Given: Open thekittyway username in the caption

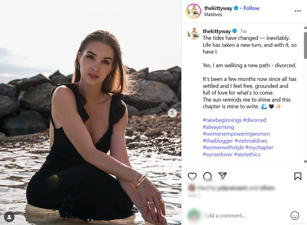Looking at the screenshot, I should pos(216,31).
